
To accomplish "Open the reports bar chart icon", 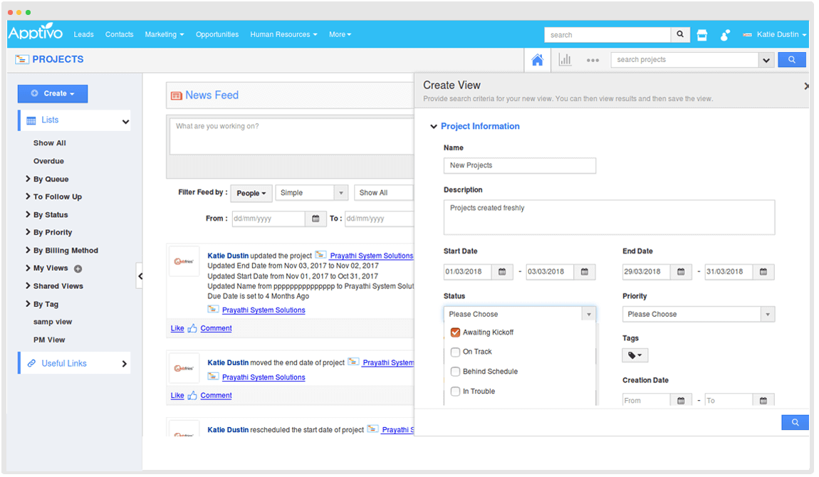I will click(x=565, y=60).
